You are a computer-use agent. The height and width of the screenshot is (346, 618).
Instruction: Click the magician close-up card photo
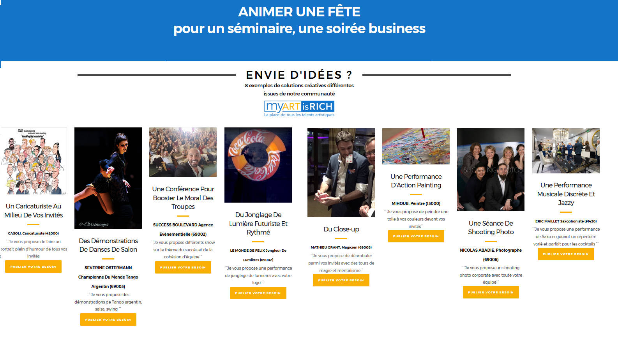click(341, 173)
